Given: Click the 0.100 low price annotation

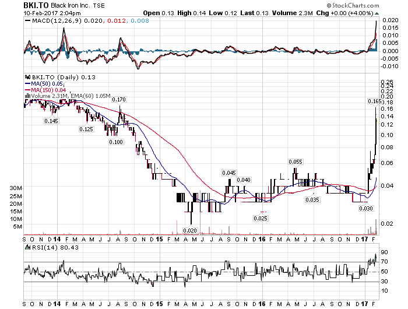Looking at the screenshot, I should (116, 142).
